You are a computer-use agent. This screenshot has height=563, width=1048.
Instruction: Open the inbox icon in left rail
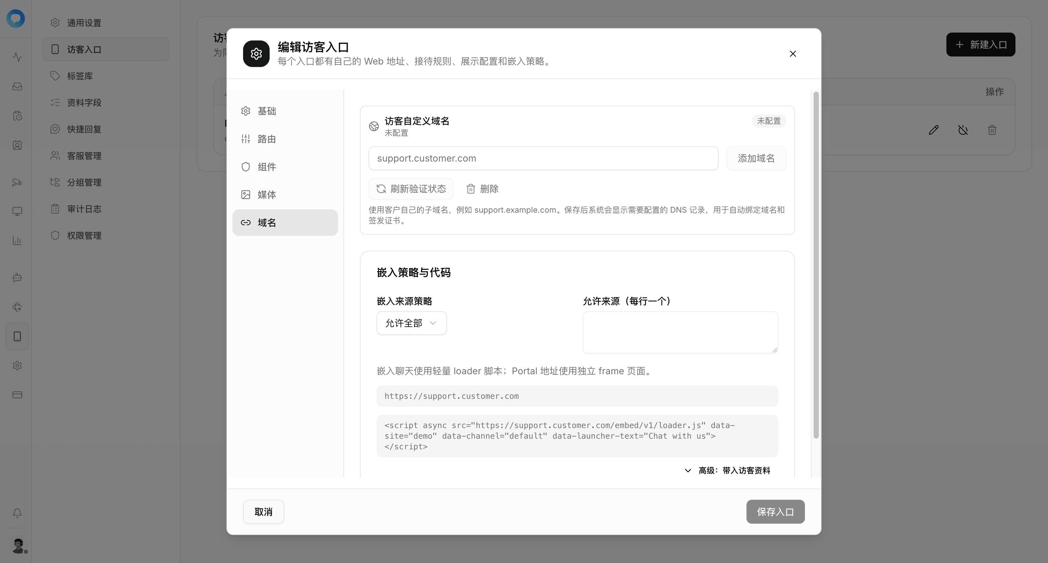[17, 86]
